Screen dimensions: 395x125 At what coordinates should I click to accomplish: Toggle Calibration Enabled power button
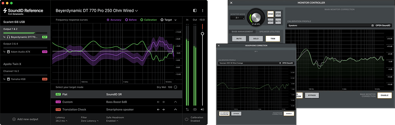(186, 119)
